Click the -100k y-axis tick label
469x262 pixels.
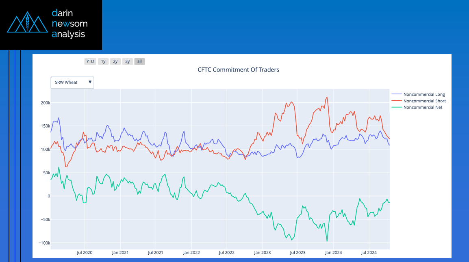[44, 243]
